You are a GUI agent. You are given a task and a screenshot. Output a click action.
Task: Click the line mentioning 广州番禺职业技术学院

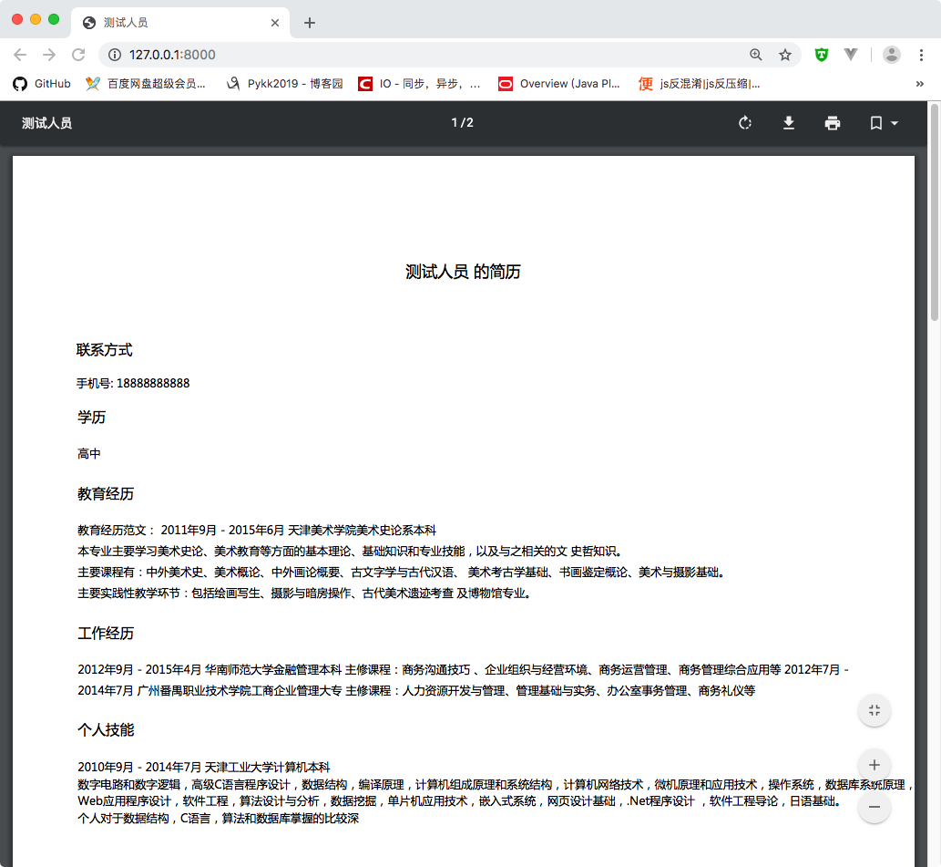coord(416,690)
